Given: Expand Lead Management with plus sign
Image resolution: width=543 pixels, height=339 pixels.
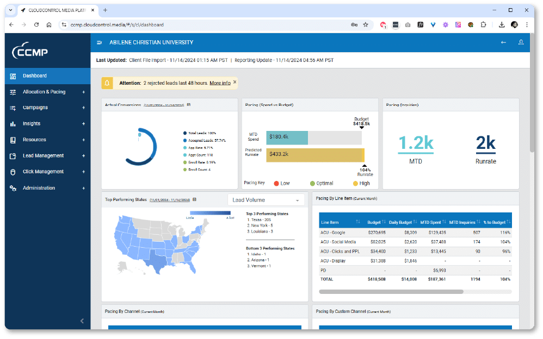Looking at the screenshot, I should 83,156.
